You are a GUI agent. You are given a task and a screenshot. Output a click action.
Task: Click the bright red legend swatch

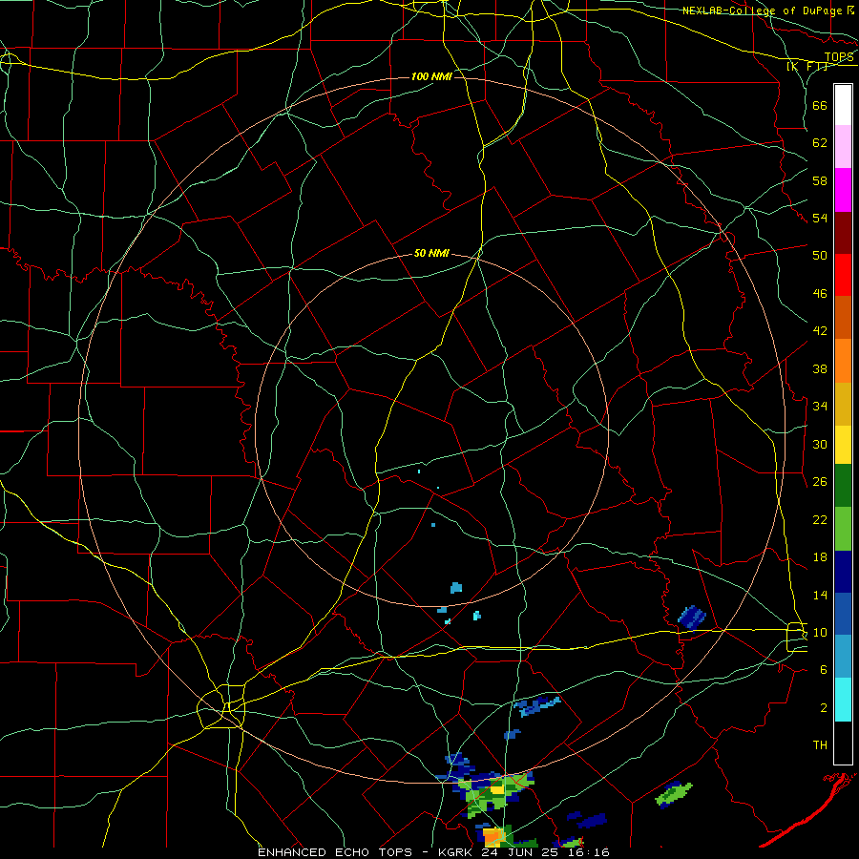[843, 275]
